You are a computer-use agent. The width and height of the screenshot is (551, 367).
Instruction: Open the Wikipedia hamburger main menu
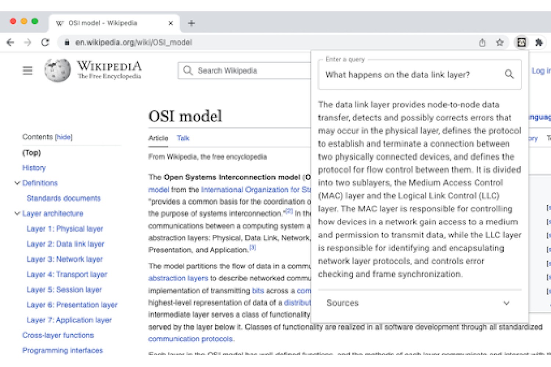(28, 70)
